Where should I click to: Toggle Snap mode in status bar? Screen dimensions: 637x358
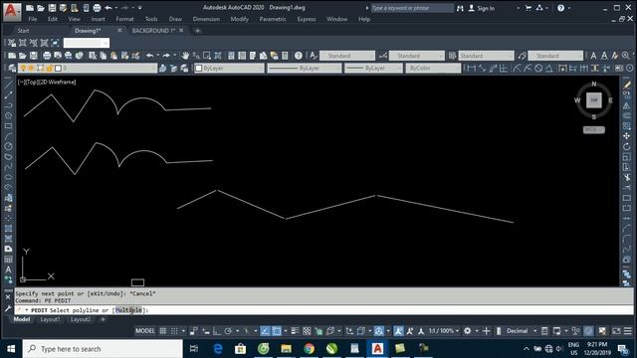pos(174,331)
